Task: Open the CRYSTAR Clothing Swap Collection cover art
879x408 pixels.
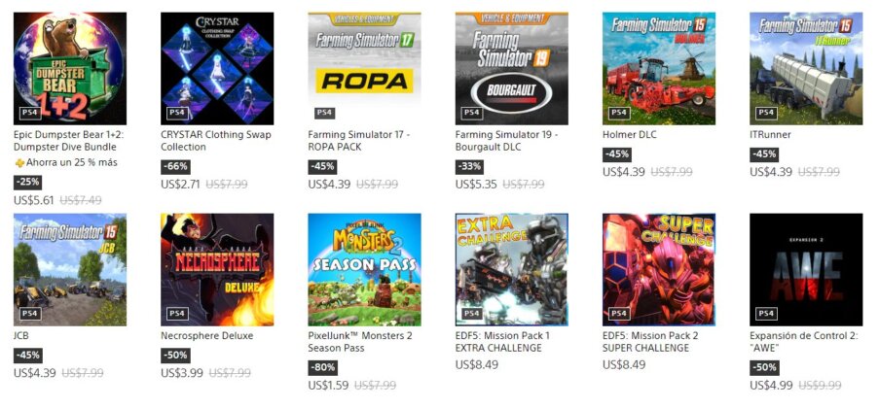Action: [x=217, y=68]
